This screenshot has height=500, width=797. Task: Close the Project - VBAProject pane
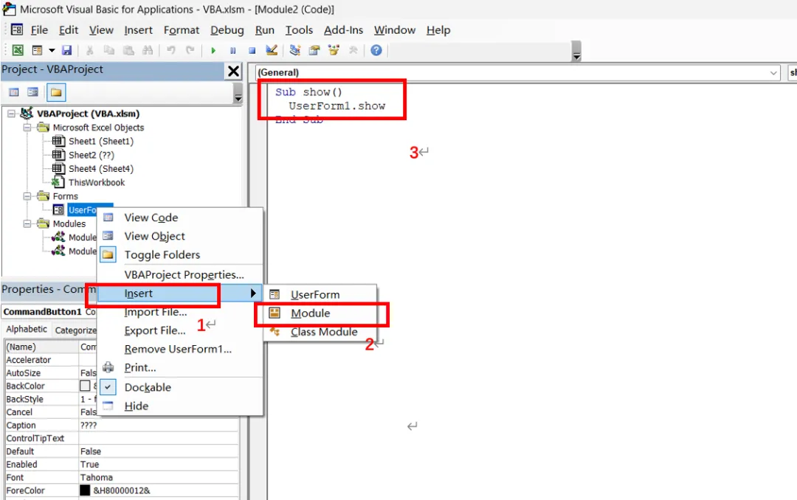[x=233, y=71]
